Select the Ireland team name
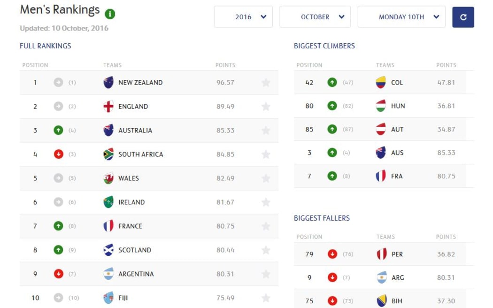Viewport: 493px width, 308px height. (x=131, y=202)
